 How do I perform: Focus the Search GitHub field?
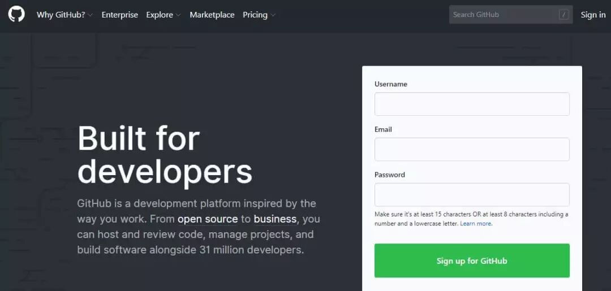pos(511,15)
